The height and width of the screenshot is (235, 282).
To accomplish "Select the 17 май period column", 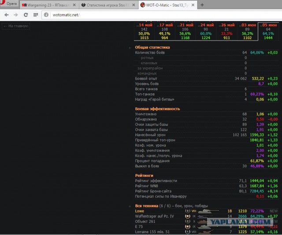I will point(165,31).
